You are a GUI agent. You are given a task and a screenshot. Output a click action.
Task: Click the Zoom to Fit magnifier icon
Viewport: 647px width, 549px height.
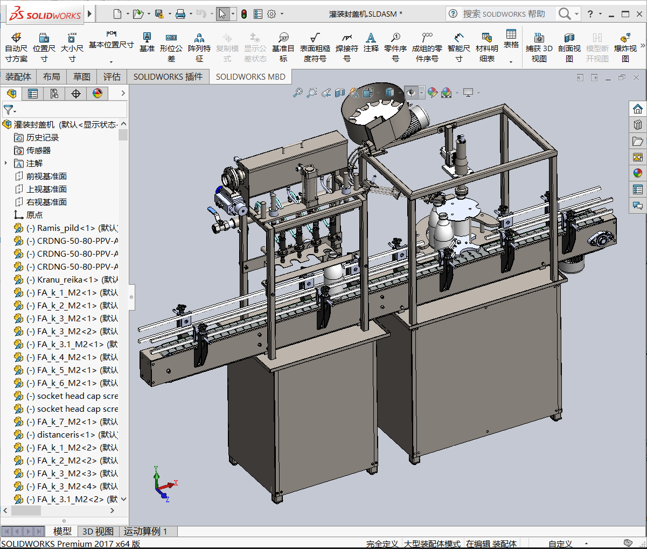(x=297, y=93)
